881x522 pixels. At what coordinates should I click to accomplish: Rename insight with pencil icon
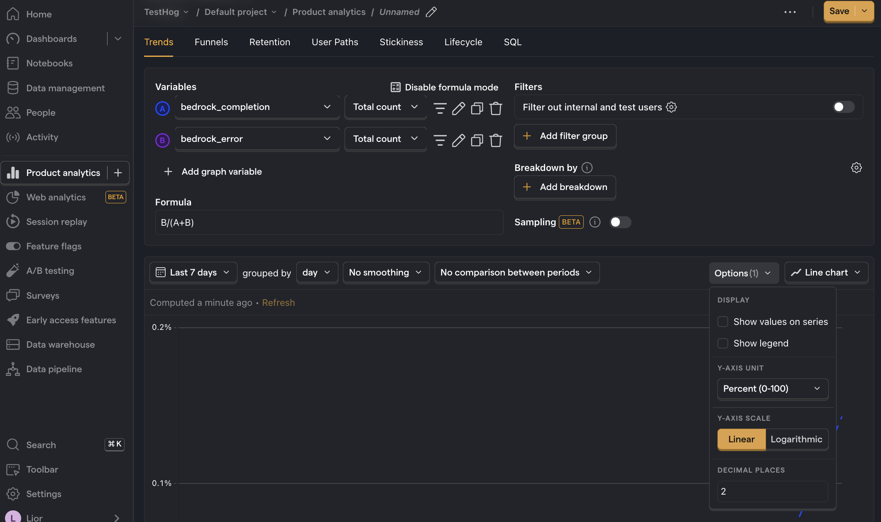point(431,12)
